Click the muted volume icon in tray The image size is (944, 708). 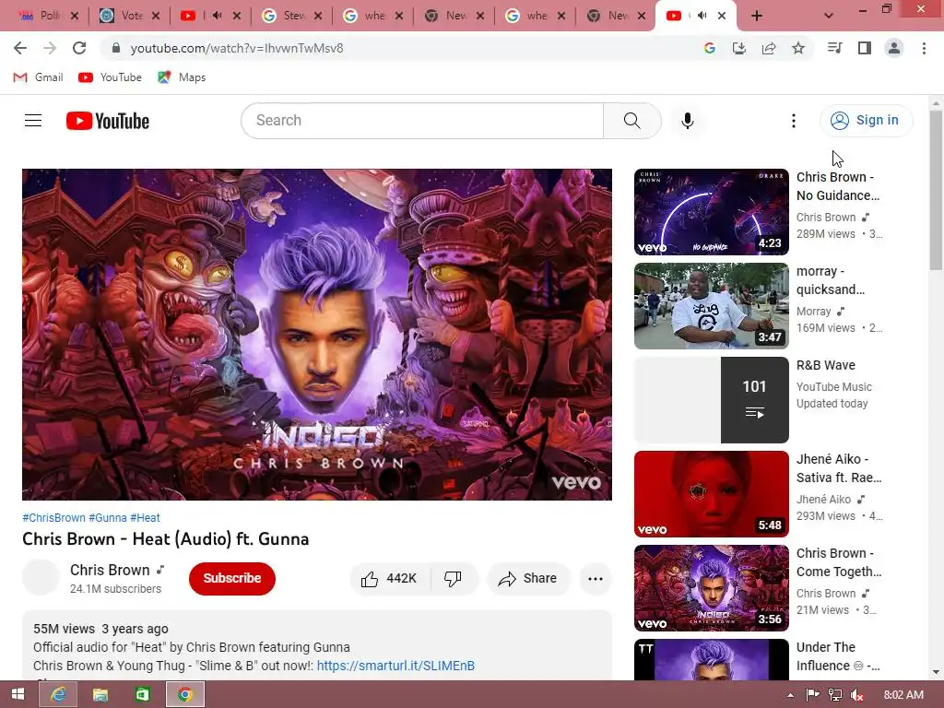pos(858,695)
